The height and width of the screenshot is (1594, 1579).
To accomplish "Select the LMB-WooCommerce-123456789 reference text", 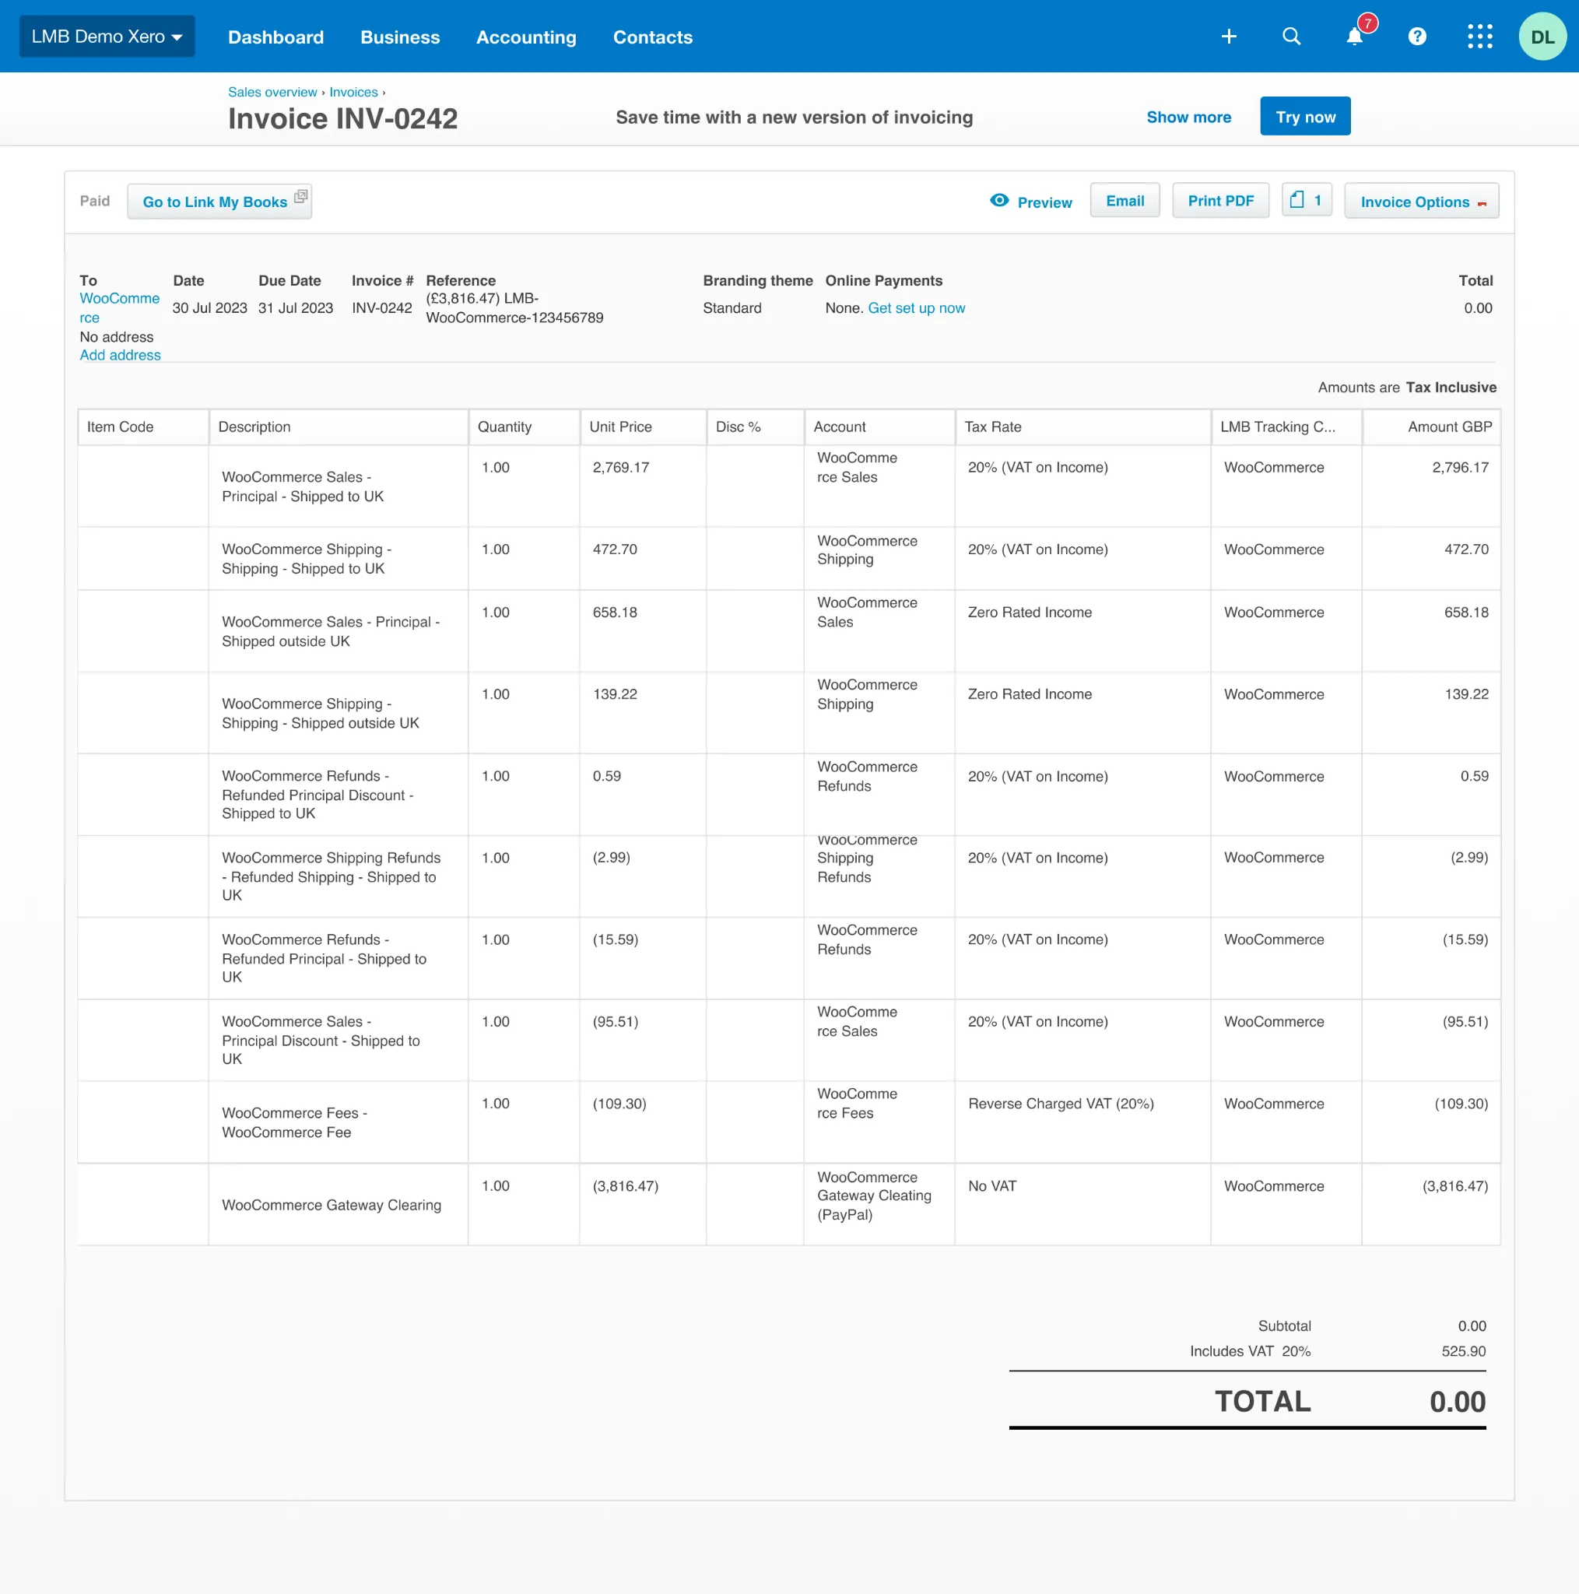I will click(514, 307).
